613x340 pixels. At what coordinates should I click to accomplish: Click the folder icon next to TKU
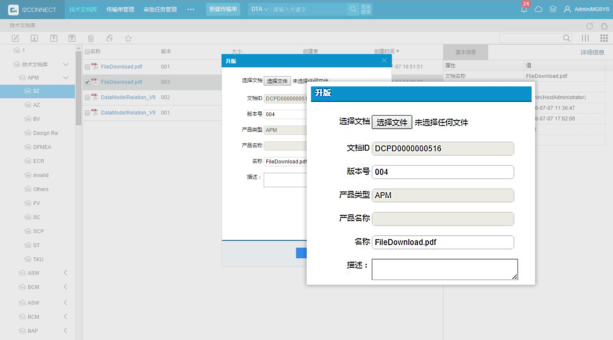click(x=29, y=259)
